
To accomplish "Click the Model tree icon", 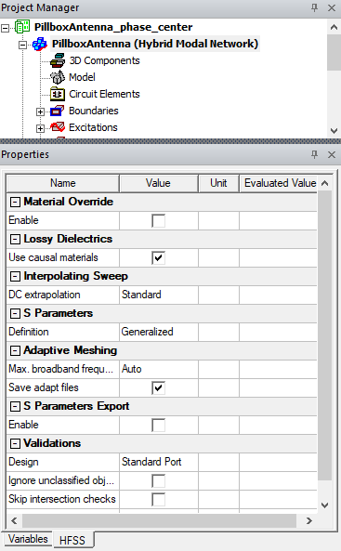I will [58, 77].
